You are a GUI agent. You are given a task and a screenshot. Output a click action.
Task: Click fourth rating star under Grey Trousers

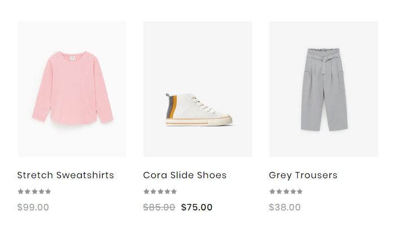pos(293,192)
